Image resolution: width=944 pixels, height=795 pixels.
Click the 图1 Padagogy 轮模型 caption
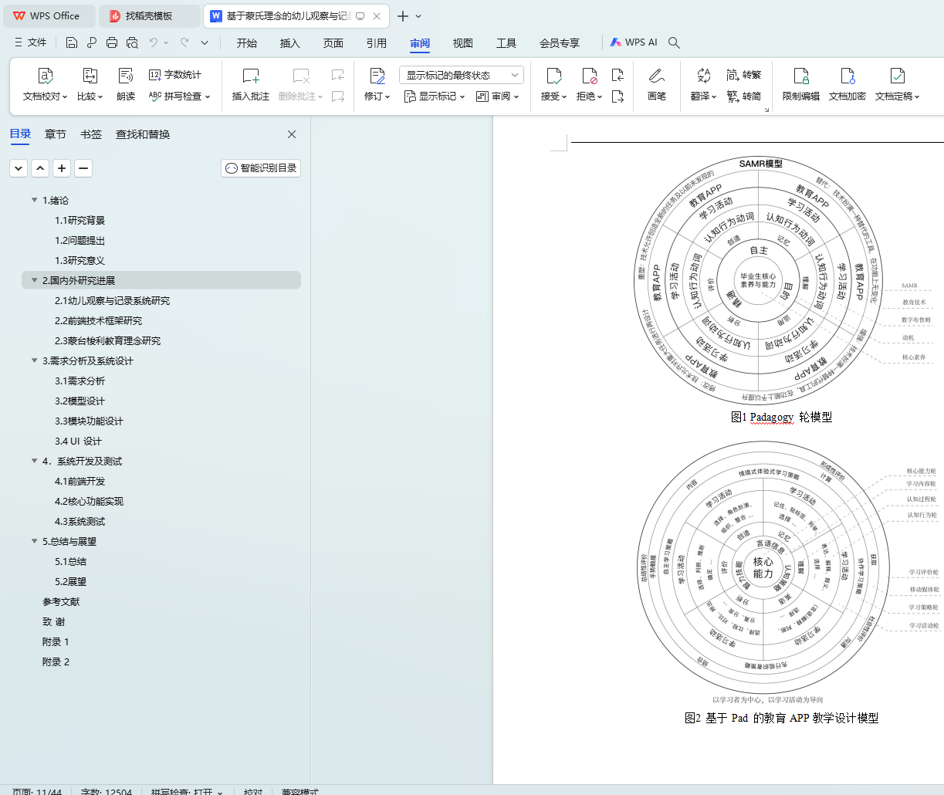[781, 417]
